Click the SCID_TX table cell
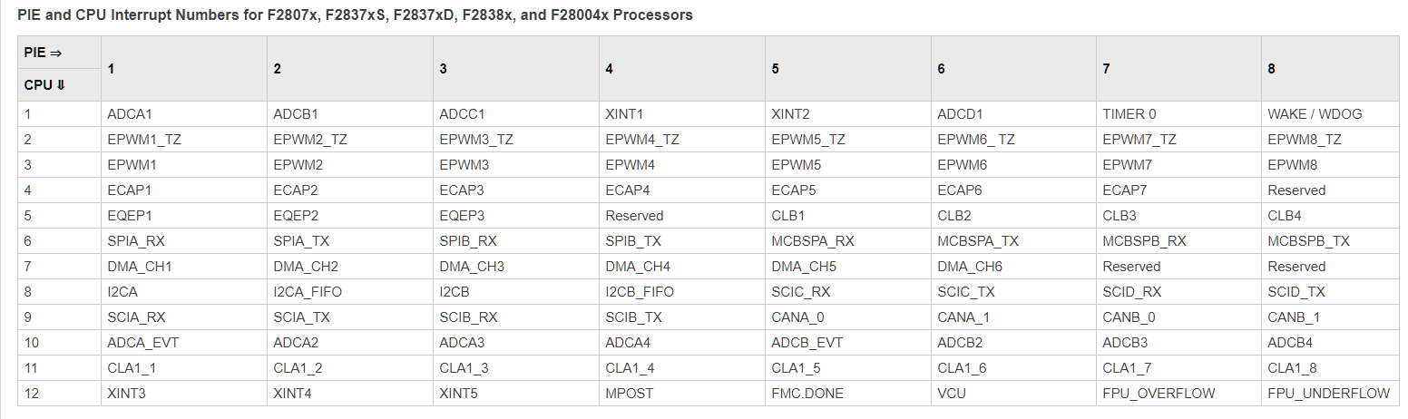Image resolution: width=1408 pixels, height=419 pixels. (x=1296, y=292)
